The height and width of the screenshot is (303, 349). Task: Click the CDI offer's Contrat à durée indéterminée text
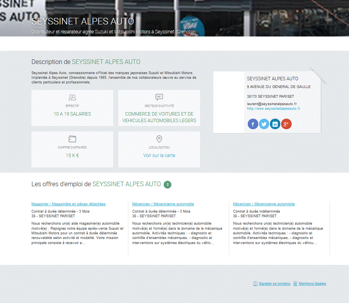pos(256,211)
